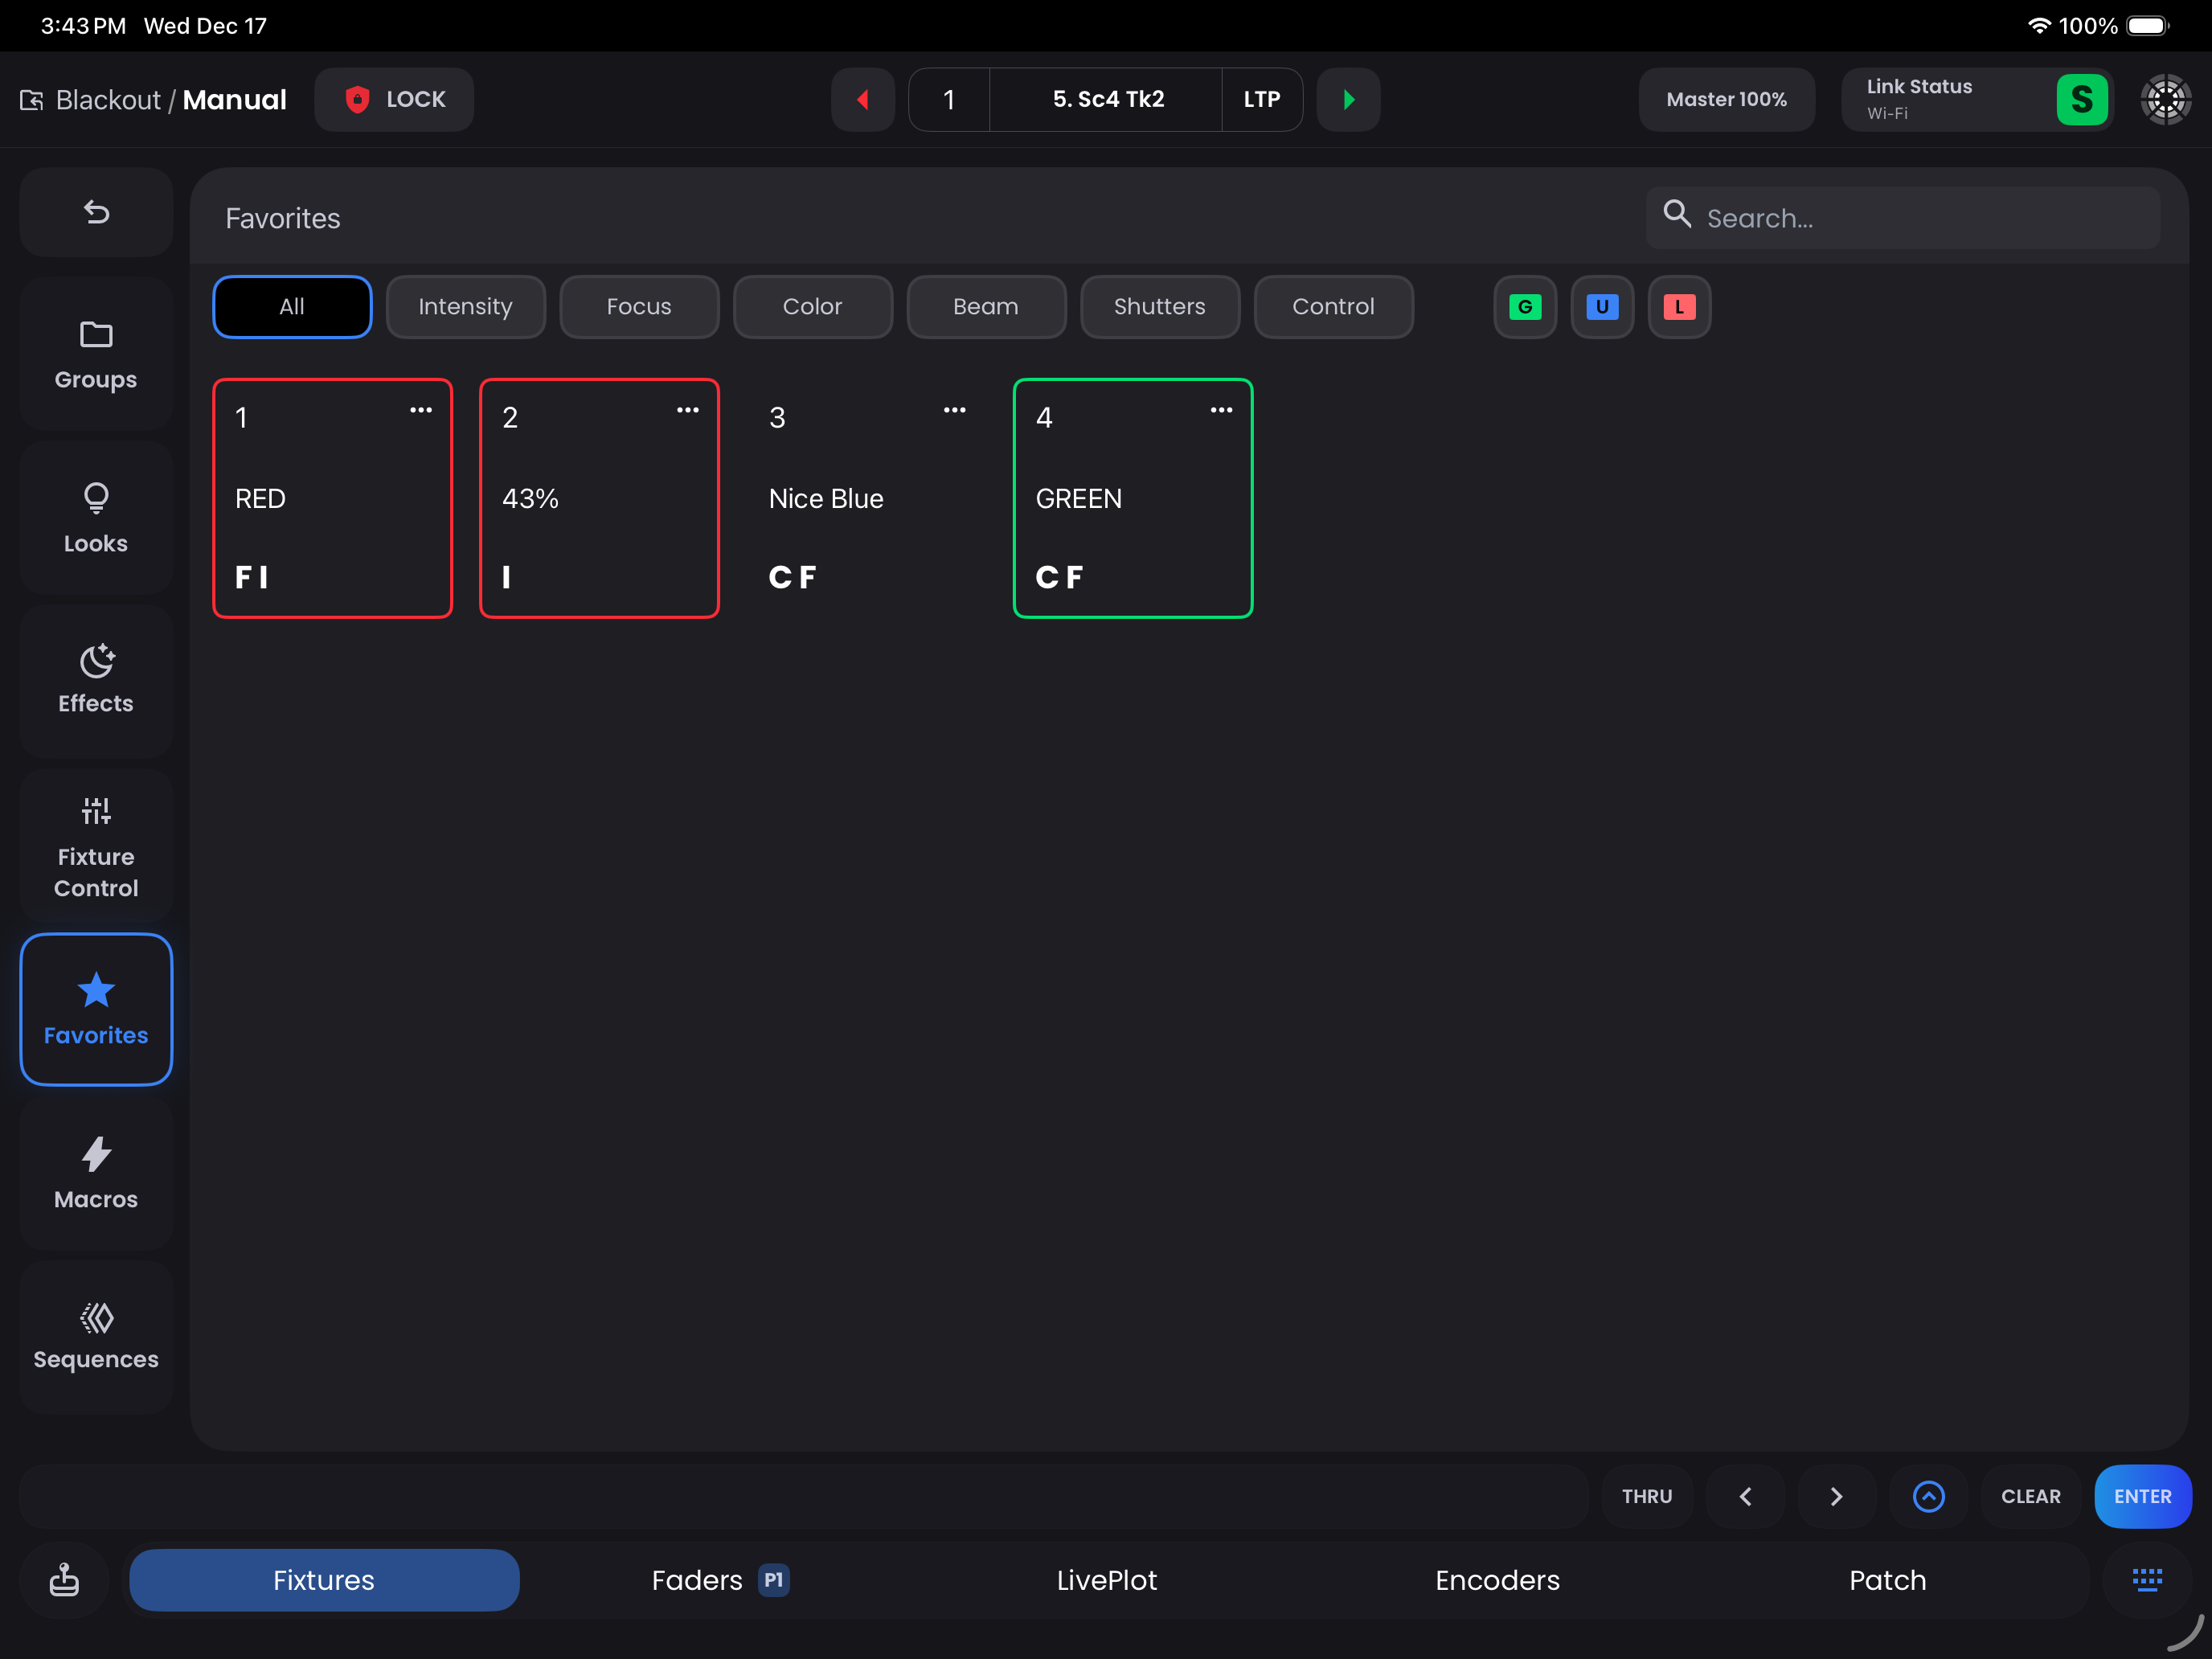Open the Sequences panel
This screenshot has height=1659, width=2212.
pyautogui.click(x=96, y=1336)
